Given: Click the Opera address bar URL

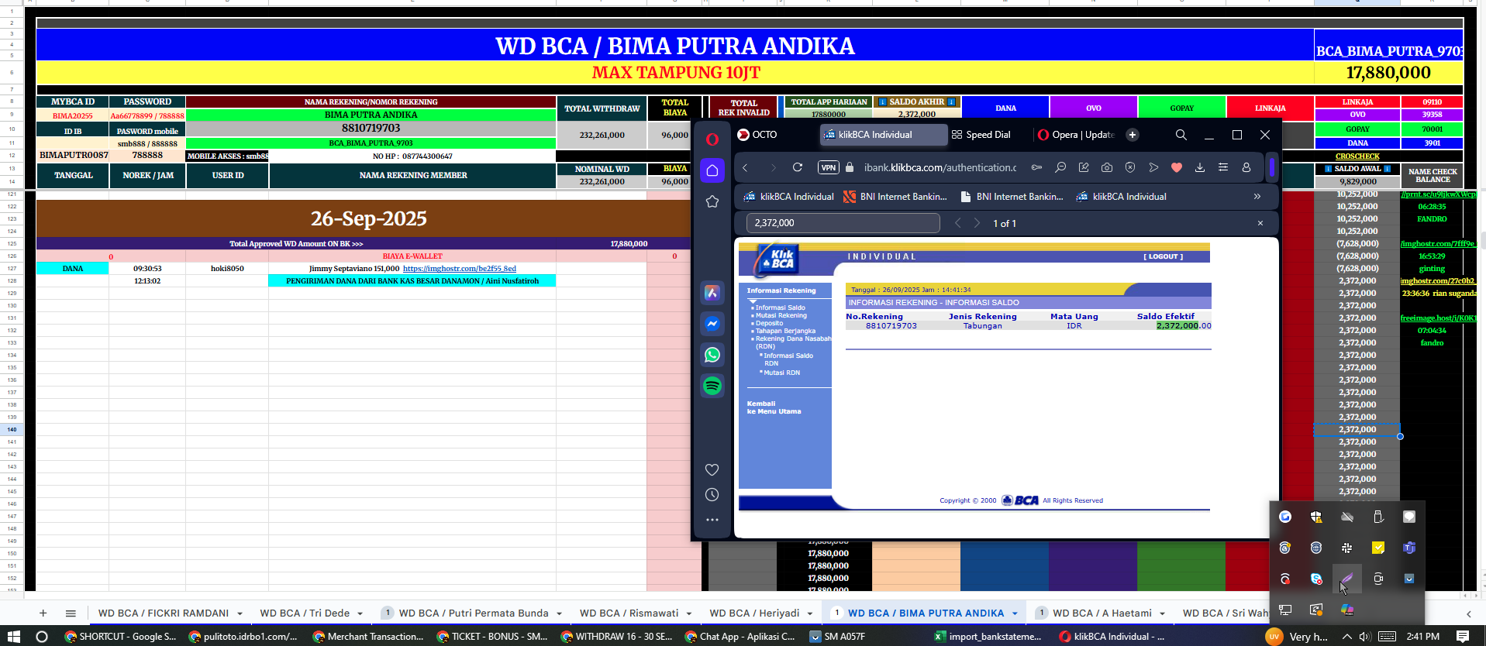Looking at the screenshot, I should point(940,167).
